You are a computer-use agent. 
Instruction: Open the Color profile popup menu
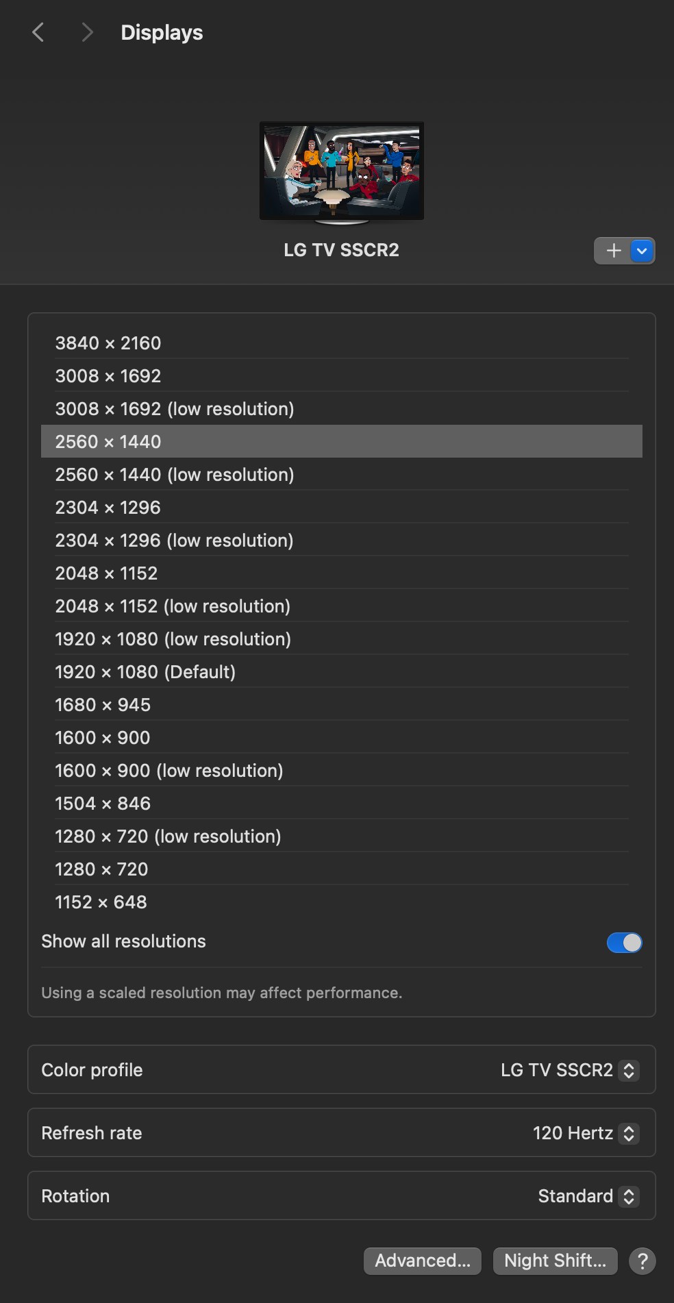[570, 1070]
